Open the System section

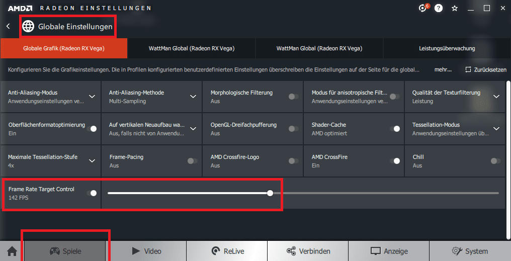(x=470, y=251)
